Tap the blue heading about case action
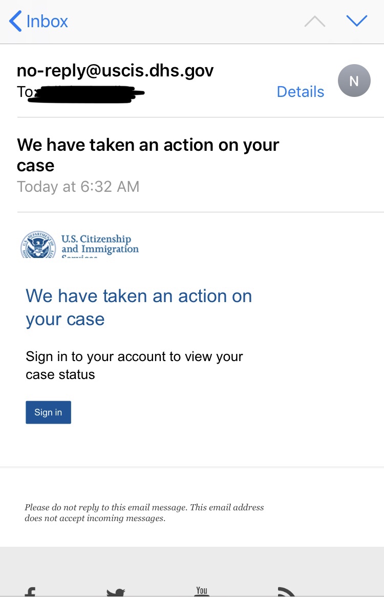The image size is (384, 597). click(139, 307)
